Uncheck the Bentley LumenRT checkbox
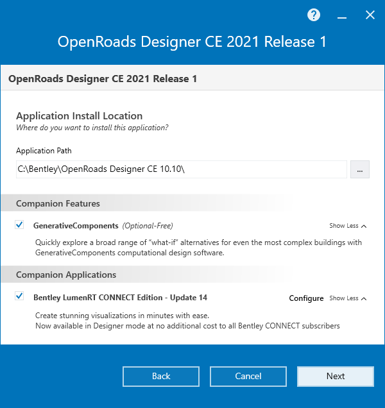The height and width of the screenshot is (408, 385). [19, 296]
